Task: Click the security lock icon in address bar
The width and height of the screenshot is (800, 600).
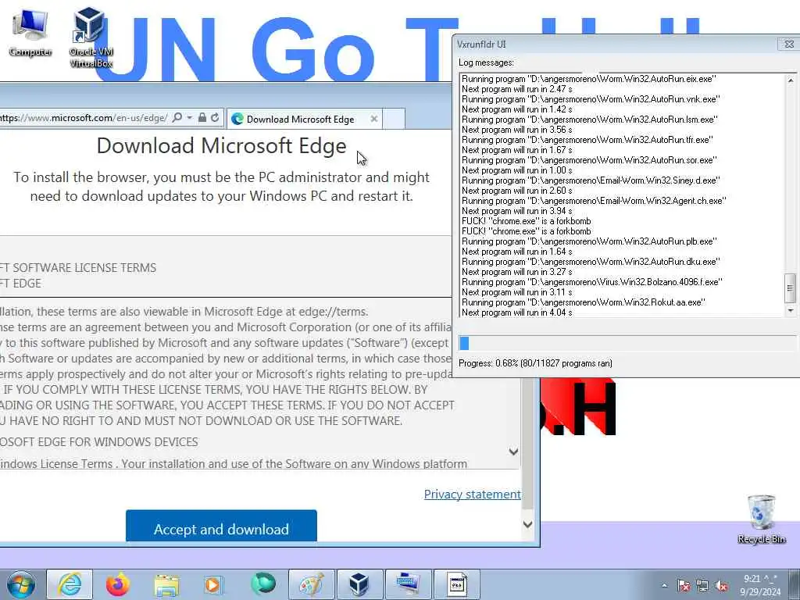Action: click(202, 118)
